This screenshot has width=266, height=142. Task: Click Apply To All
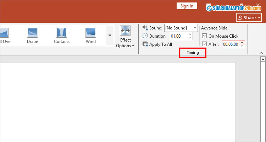[x=157, y=44]
